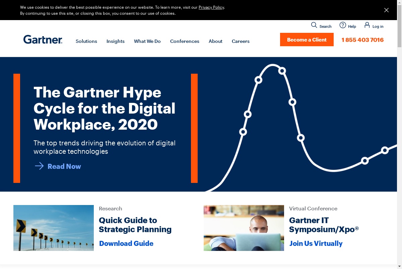Viewport: 402px width, 269px height.
Task: Click the hero subtitle about top trends
Action: pos(105,147)
